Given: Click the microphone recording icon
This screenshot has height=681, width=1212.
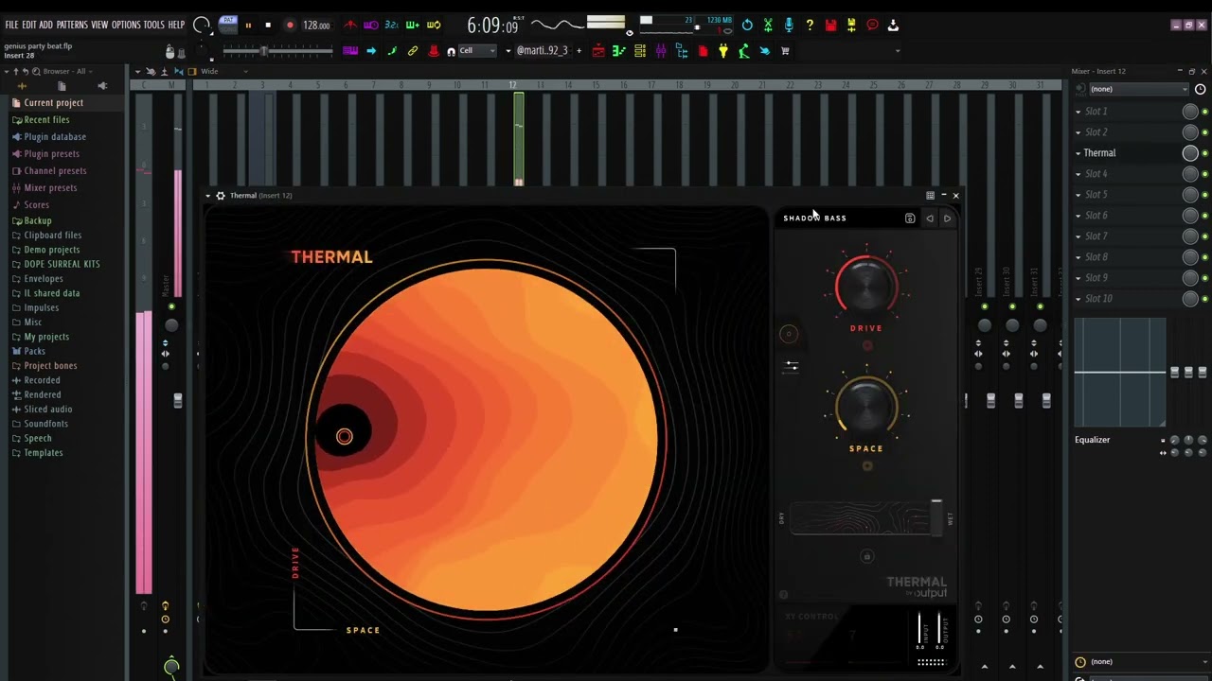Looking at the screenshot, I should pyautogui.click(x=789, y=25).
